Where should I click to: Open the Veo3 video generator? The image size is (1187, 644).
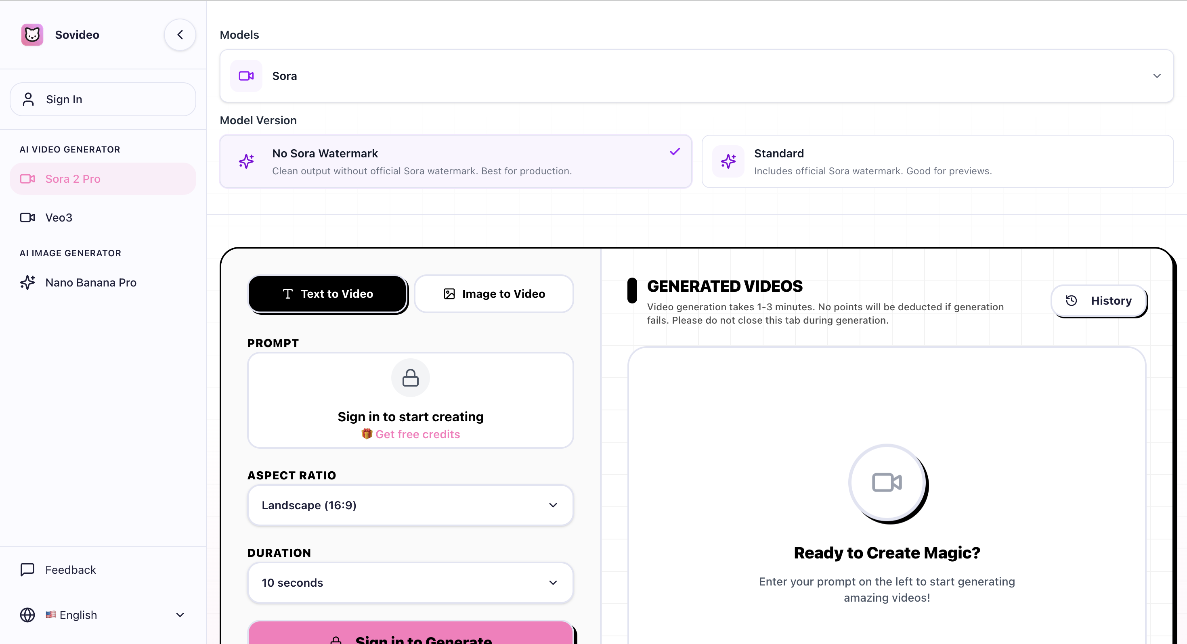click(x=59, y=217)
